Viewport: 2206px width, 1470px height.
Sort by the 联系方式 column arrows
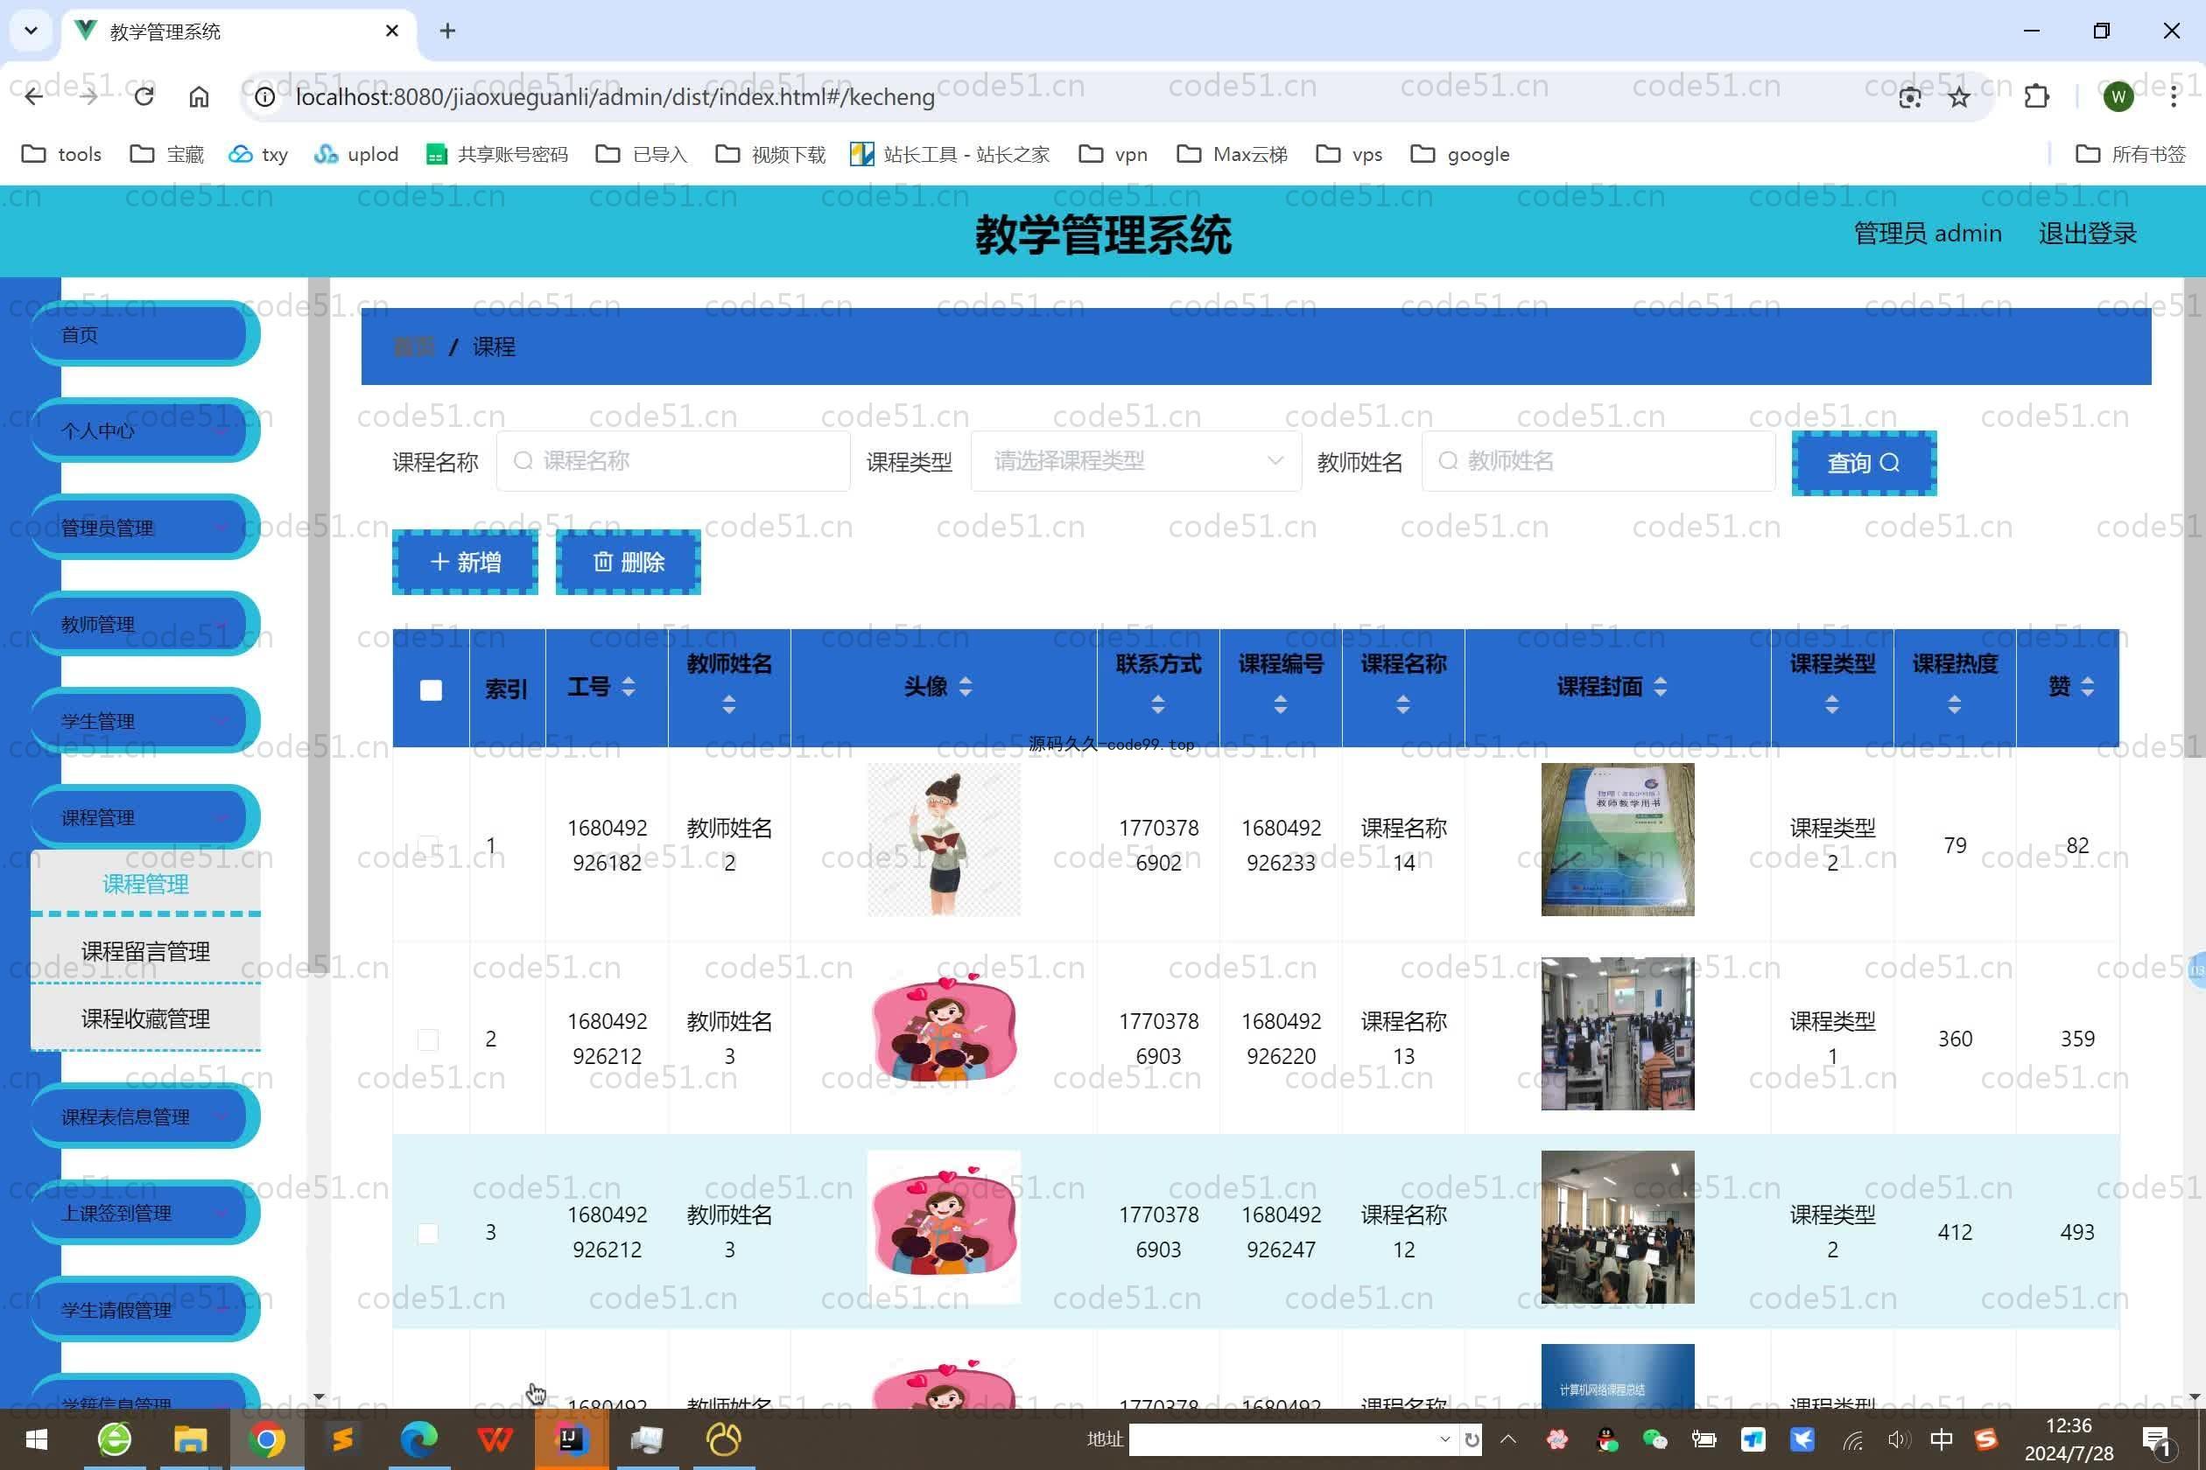pyautogui.click(x=1158, y=705)
